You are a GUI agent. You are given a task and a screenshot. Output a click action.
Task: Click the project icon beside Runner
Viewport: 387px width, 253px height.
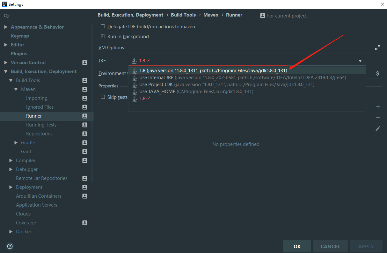85,116
